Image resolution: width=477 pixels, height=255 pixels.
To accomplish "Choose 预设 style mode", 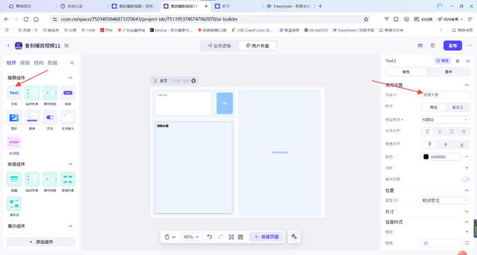I will click(x=433, y=107).
